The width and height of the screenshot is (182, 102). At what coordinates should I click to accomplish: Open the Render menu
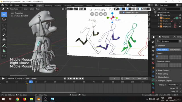[17, 5]
